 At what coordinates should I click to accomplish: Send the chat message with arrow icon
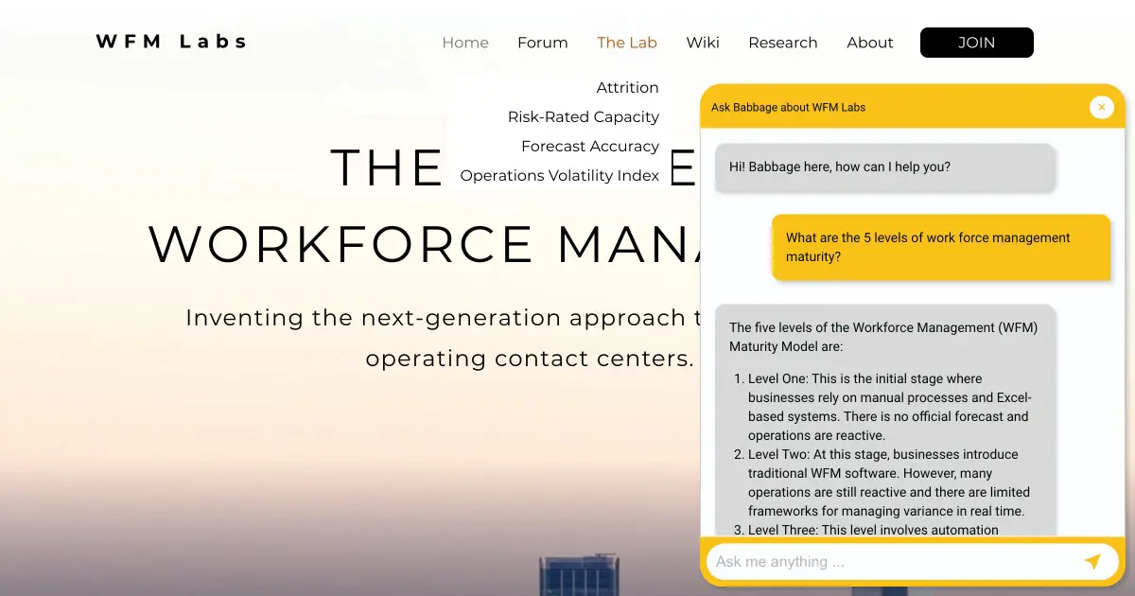point(1092,561)
